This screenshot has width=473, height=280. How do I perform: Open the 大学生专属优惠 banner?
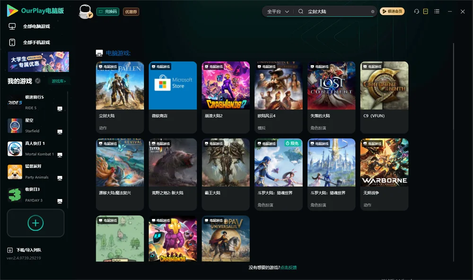[x=38, y=61]
